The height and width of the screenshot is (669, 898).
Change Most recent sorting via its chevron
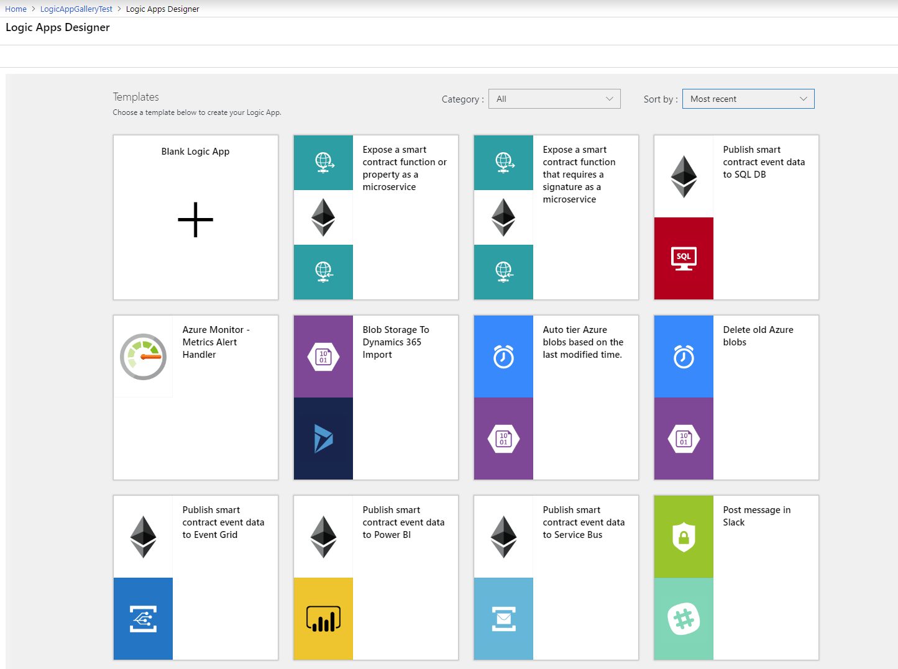803,98
